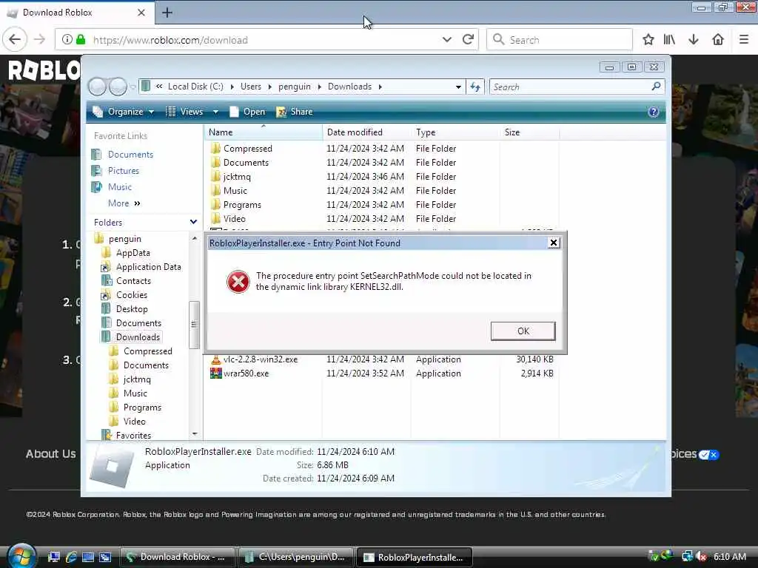This screenshot has width=758, height=568.
Task: Click the Views toolbar button
Action: click(185, 112)
